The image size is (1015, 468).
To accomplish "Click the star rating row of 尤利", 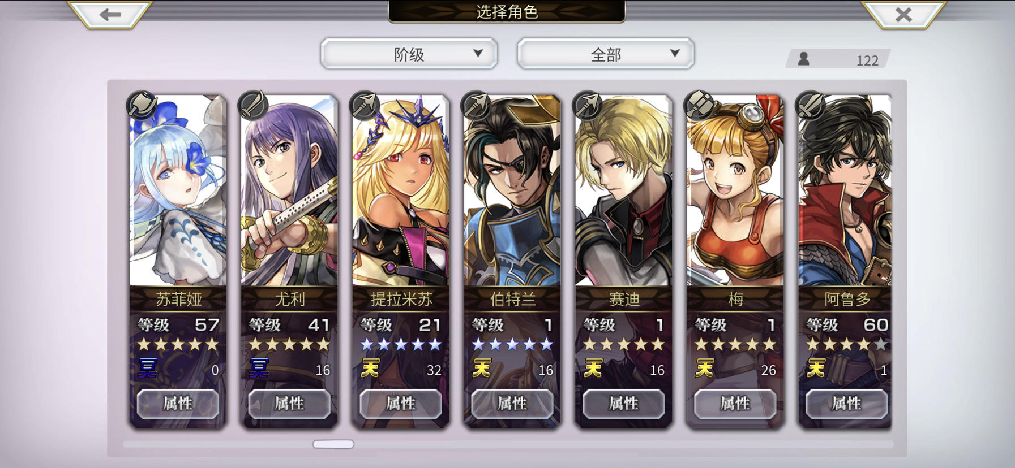I will (x=289, y=344).
